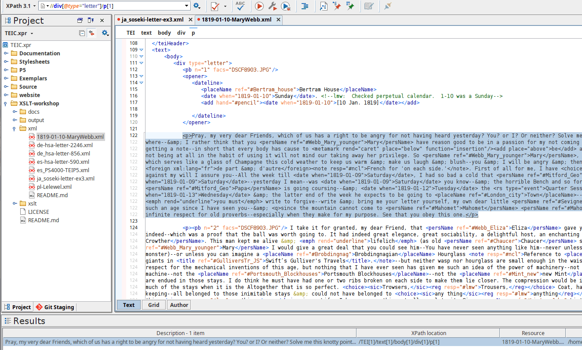582x350 pixels.
Task: Close the ja_soseki-letter-ex3.xml tab
Action: tap(190, 20)
